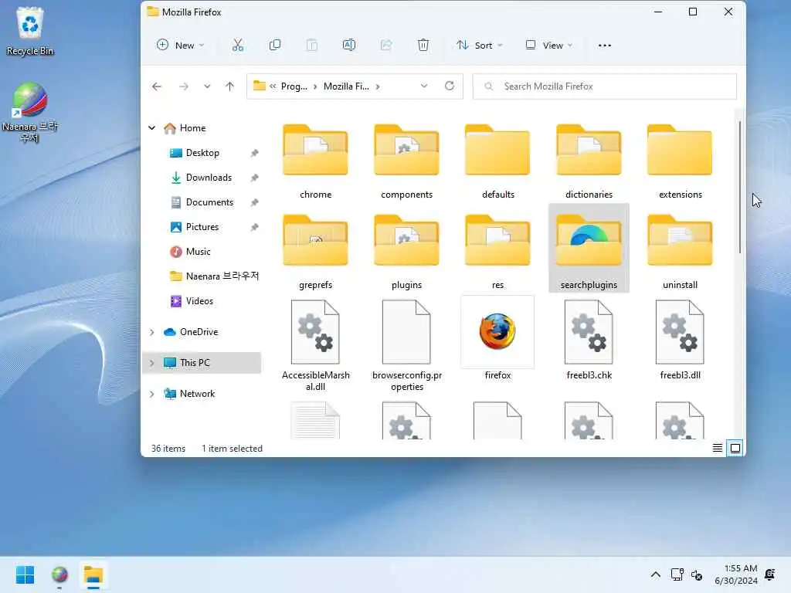Go up one folder level arrow
The height and width of the screenshot is (593, 791).
(x=229, y=86)
